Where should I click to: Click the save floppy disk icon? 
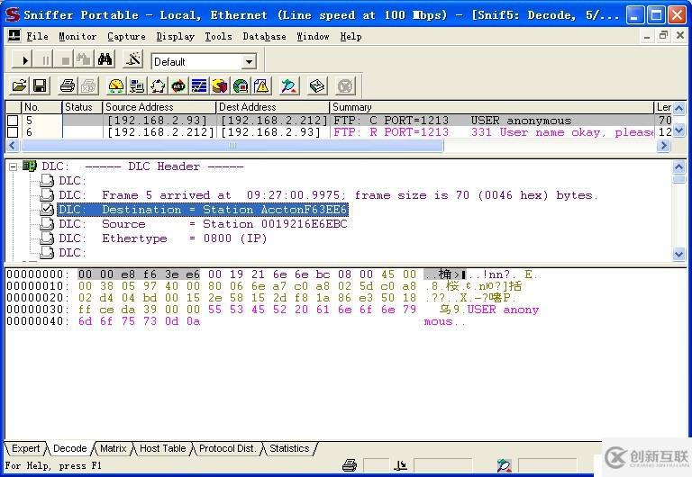(x=41, y=85)
